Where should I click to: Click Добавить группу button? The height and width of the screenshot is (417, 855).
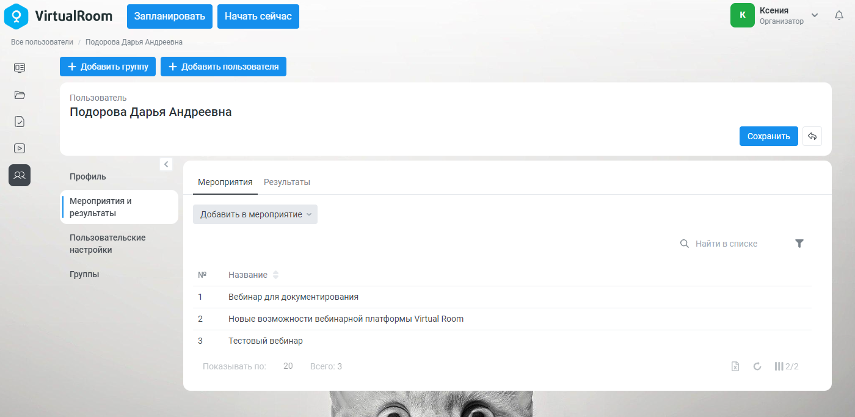[108, 67]
